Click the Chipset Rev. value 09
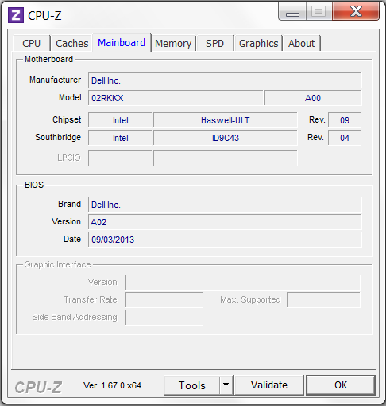This screenshot has width=386, height=406. [345, 120]
